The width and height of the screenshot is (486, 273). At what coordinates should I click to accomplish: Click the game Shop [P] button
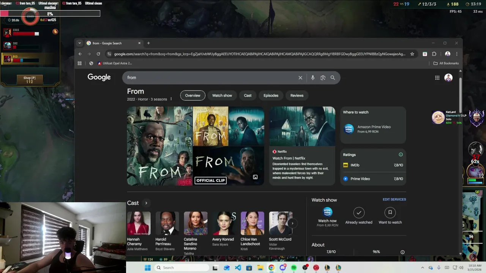[x=30, y=79]
